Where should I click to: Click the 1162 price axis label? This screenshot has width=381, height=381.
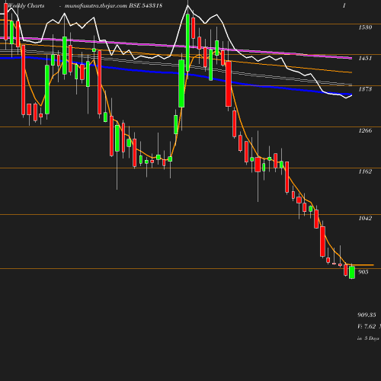(x=365, y=171)
